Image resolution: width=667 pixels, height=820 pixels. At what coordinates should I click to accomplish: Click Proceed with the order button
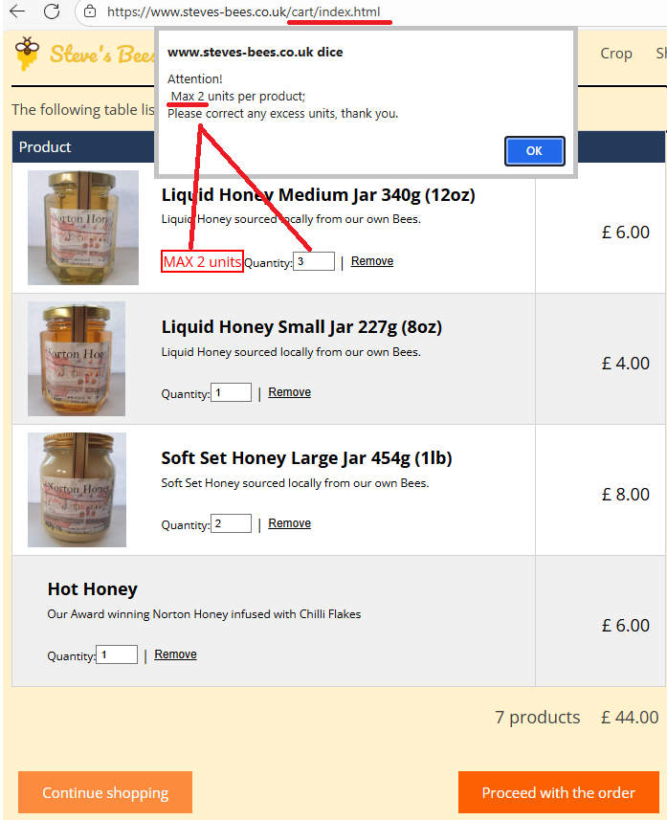558,792
